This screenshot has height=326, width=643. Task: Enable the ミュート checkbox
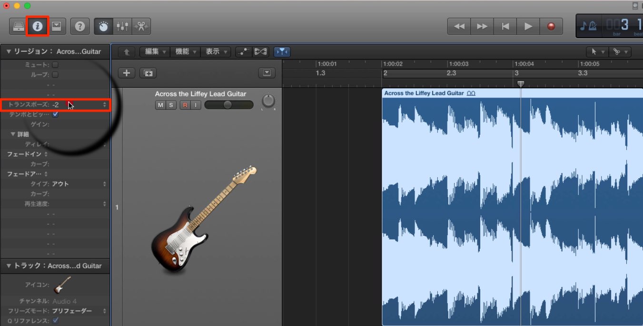click(x=55, y=65)
